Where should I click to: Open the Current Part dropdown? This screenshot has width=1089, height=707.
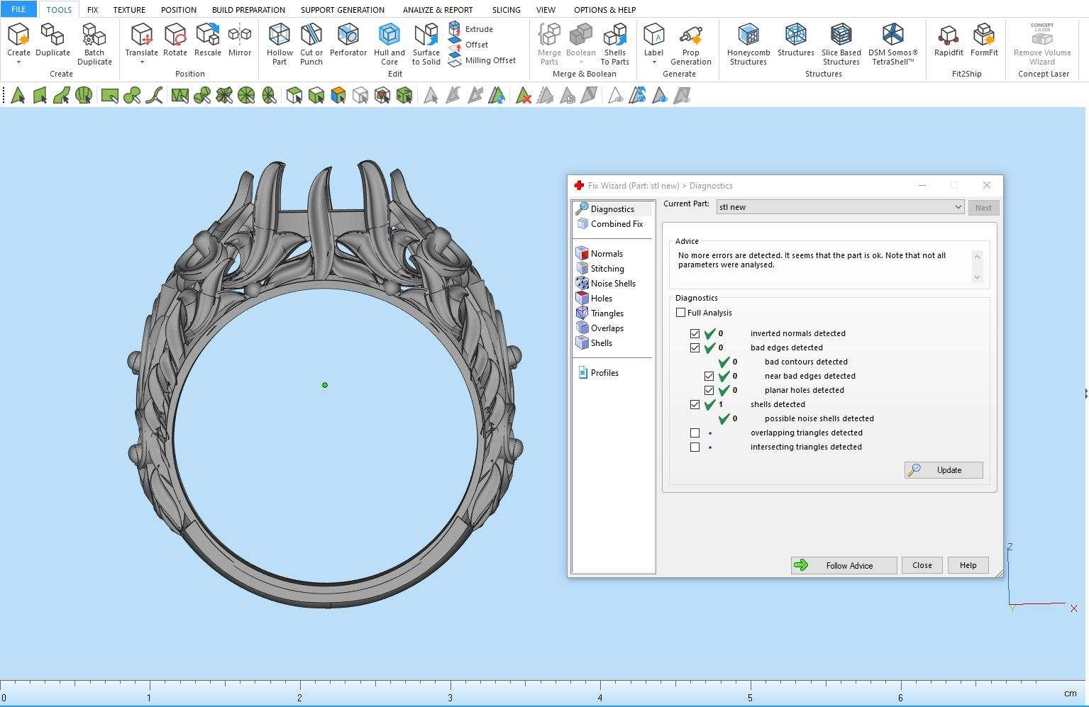pos(957,207)
